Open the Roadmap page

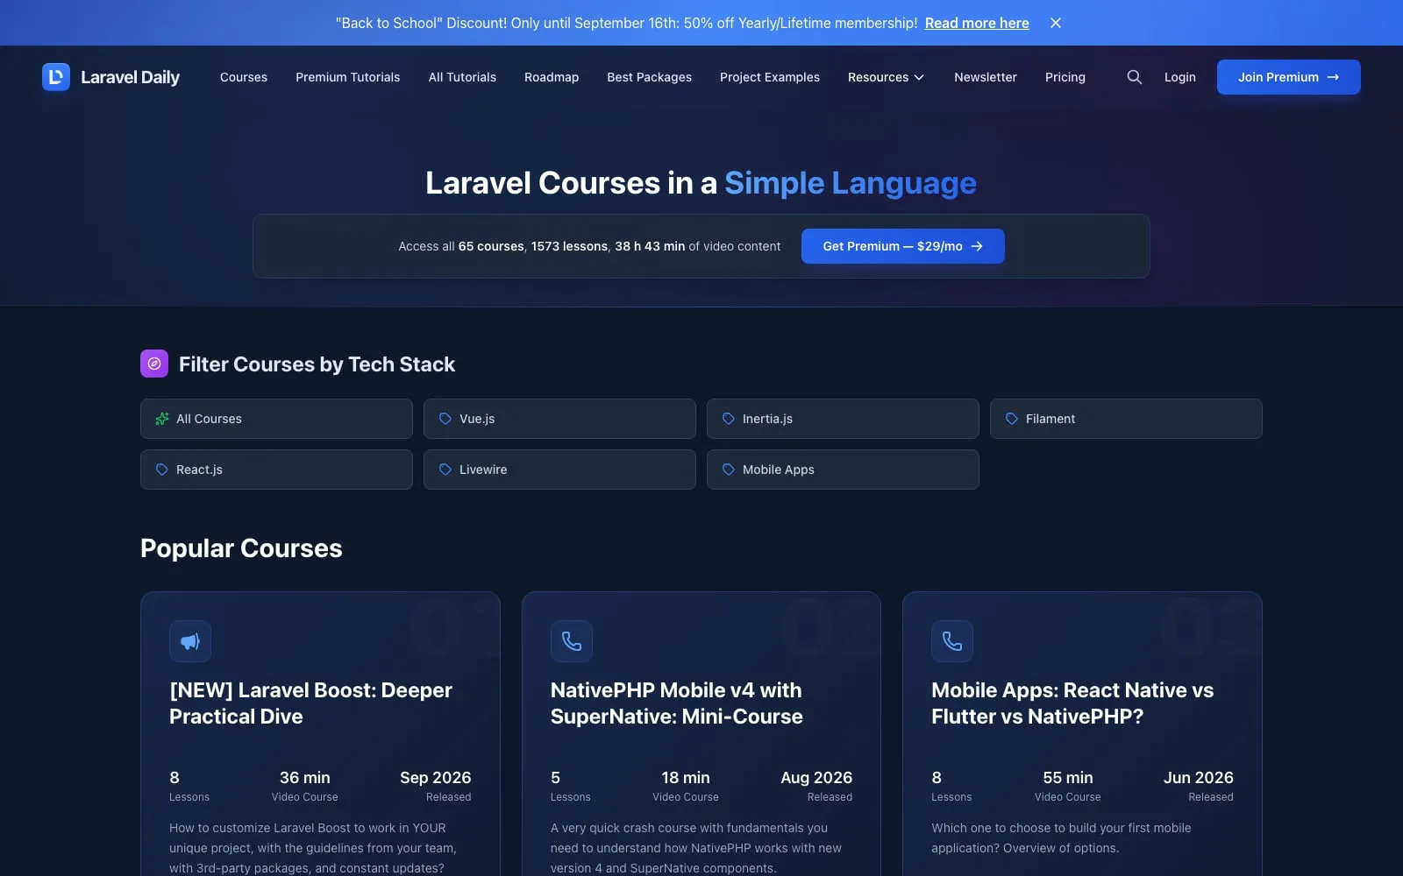point(552,77)
